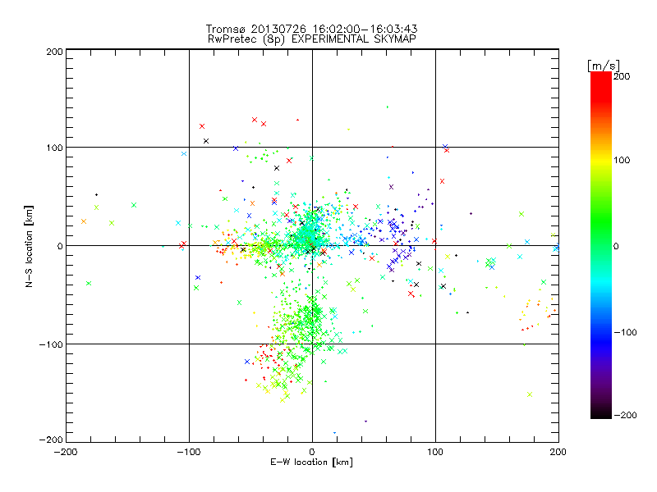Click the x-axis tick label "−200"
657x492 pixels.
[x=67, y=452]
